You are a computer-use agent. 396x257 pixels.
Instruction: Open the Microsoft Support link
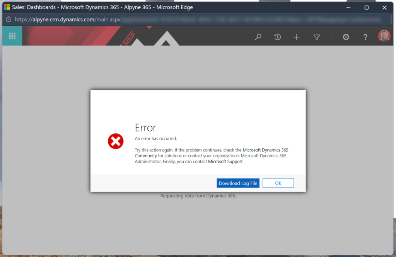[x=225, y=162]
